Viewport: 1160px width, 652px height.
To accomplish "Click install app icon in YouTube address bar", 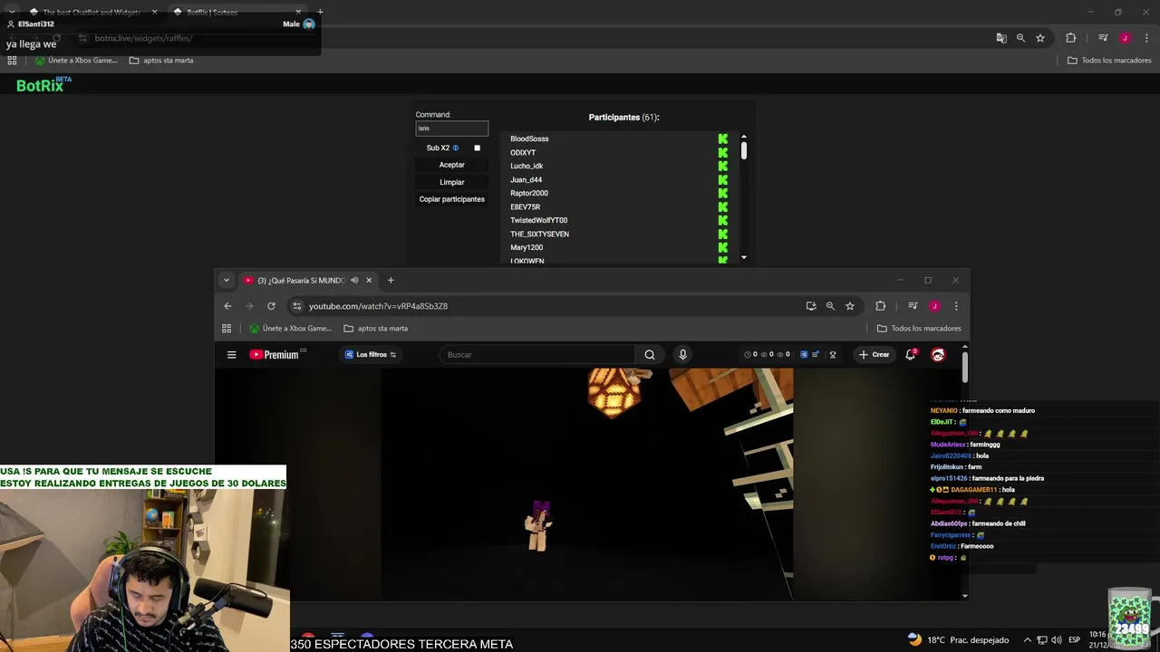I will click(x=811, y=306).
